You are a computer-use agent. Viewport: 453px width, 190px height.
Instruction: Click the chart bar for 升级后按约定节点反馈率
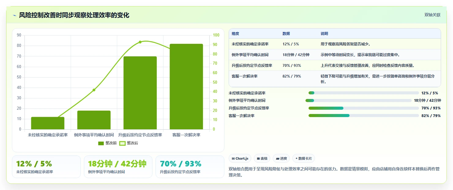tap(140, 93)
